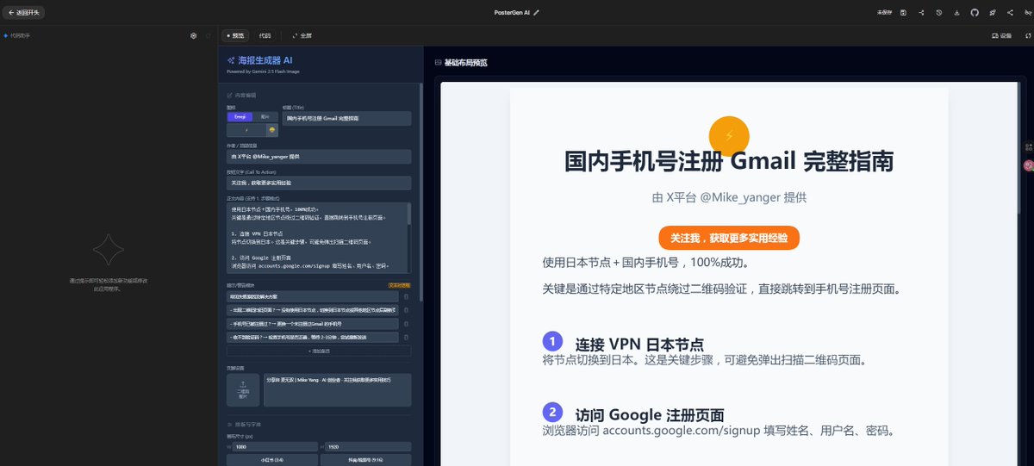Screen dimensions: 1034x466
Task: Click the 标题 (Title) input field
Action: 346,118
